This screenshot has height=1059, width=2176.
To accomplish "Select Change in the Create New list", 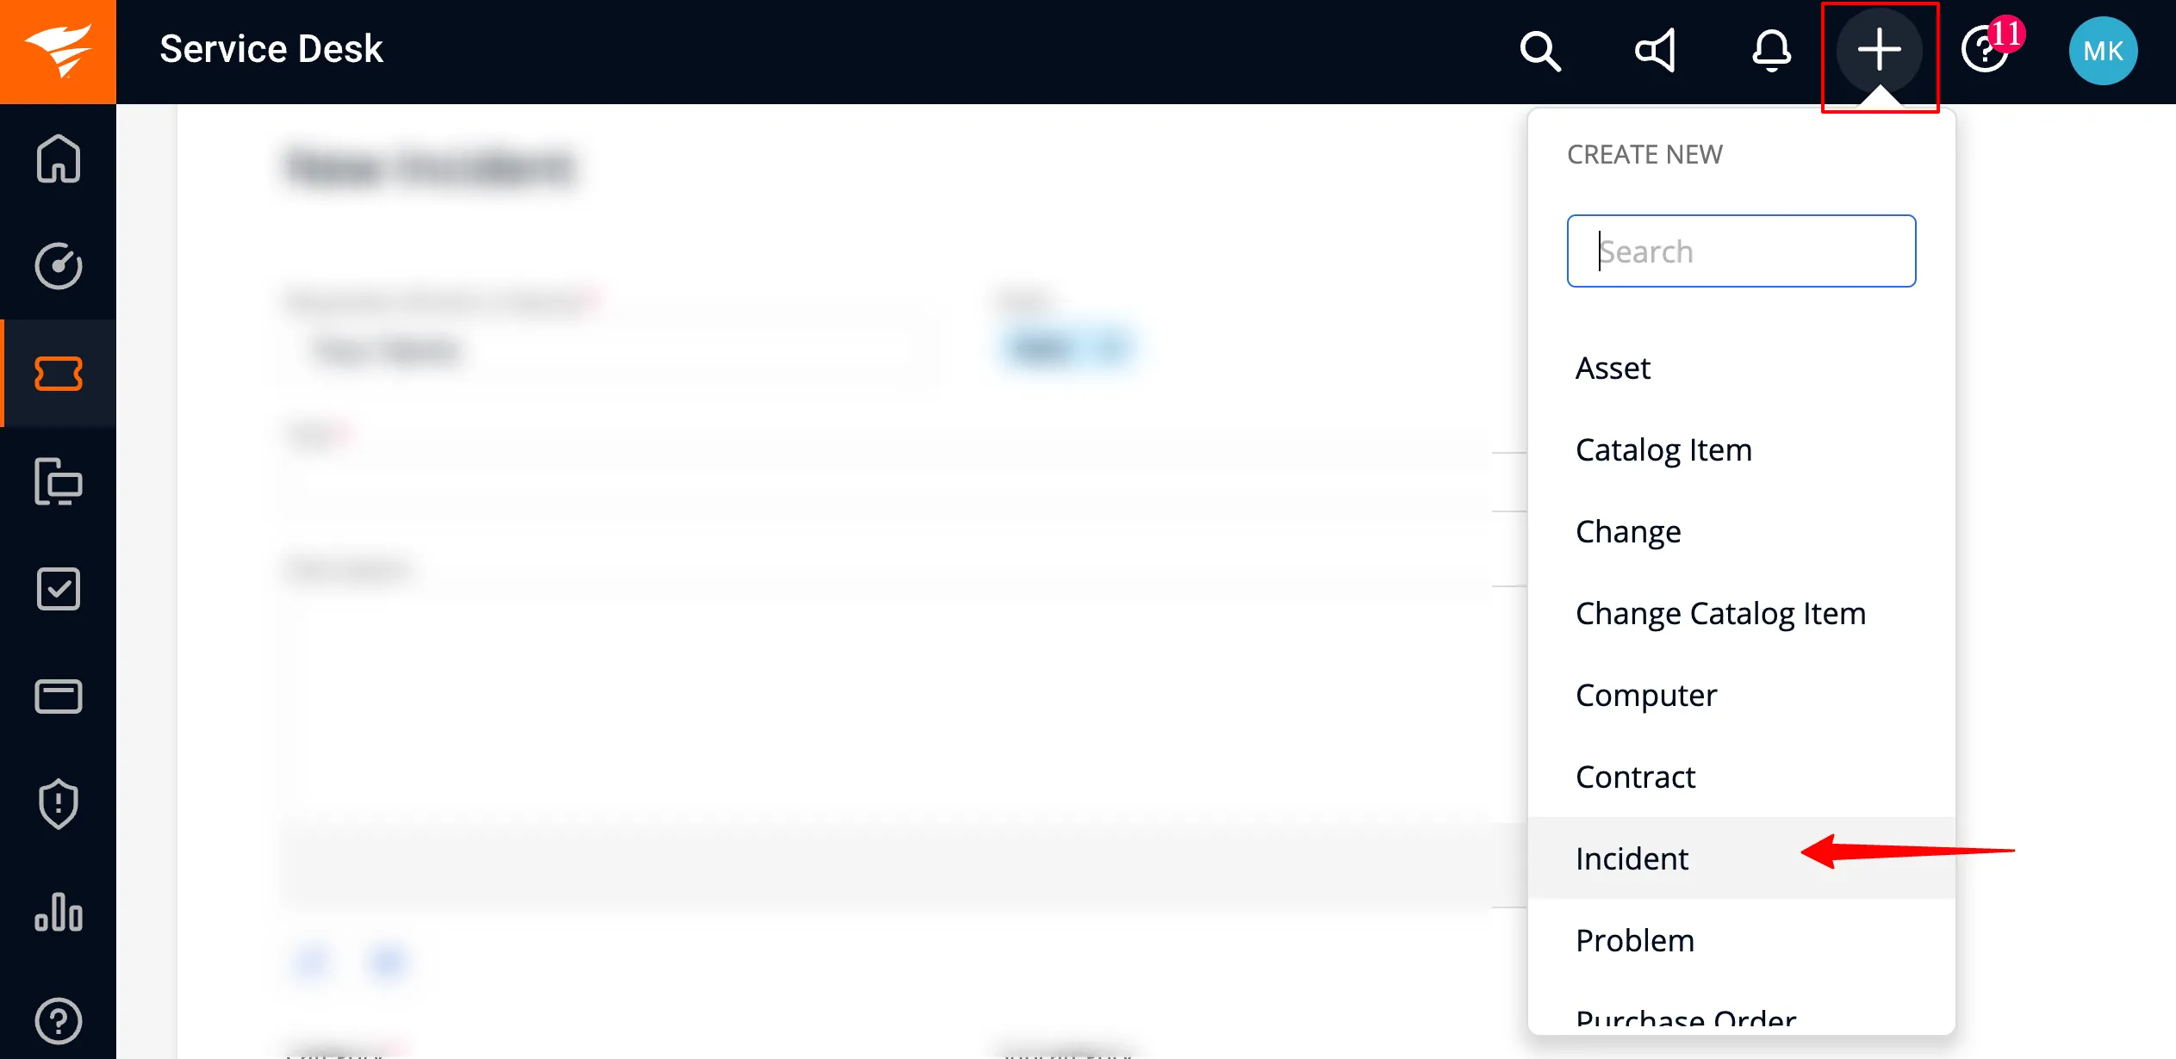I will tap(1741, 532).
